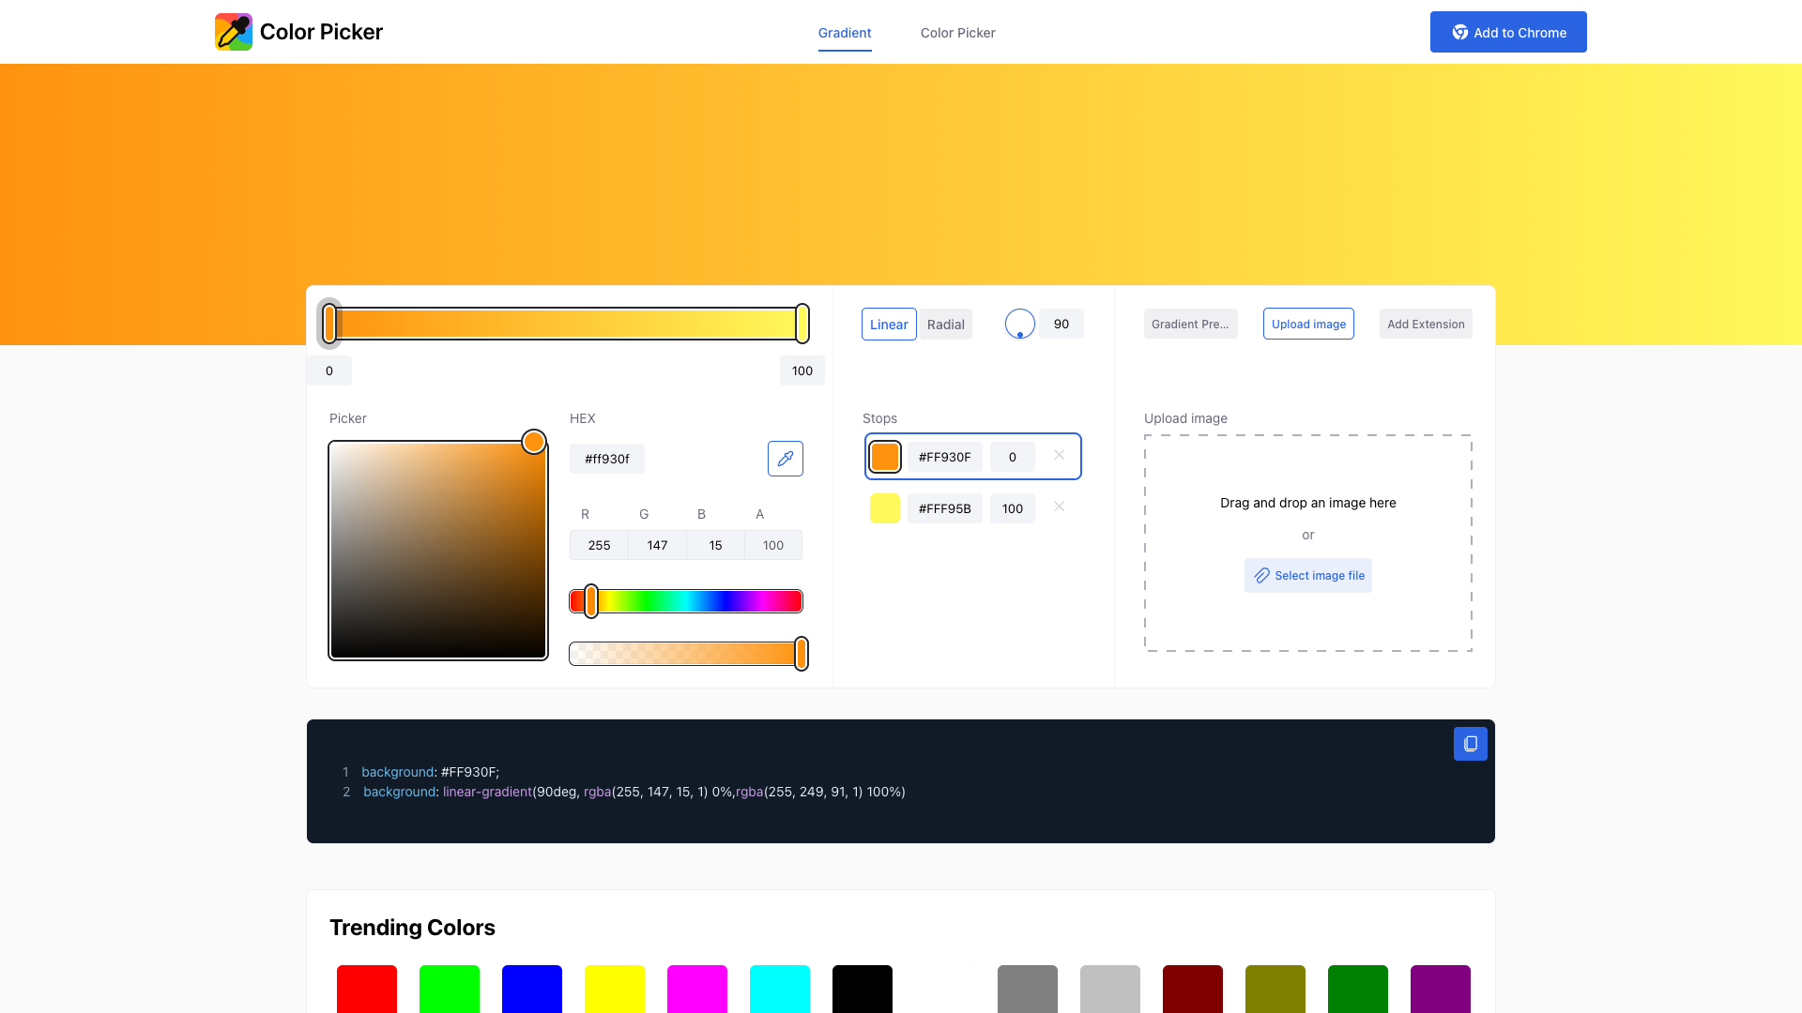Copy the CSS code using the copy icon
This screenshot has height=1013, width=1802.
[1470, 744]
